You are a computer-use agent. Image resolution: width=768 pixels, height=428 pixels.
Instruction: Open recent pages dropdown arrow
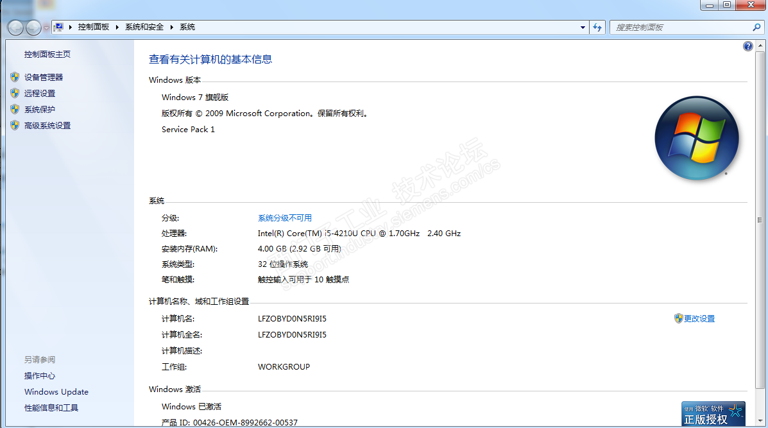coord(47,28)
